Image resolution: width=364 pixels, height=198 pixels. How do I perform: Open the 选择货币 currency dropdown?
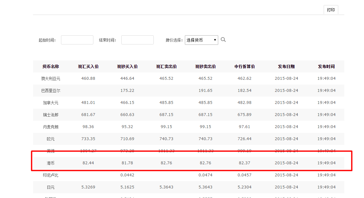(x=201, y=40)
